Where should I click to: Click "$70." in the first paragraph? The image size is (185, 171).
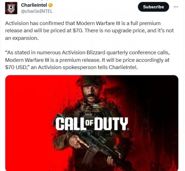coord(77,31)
